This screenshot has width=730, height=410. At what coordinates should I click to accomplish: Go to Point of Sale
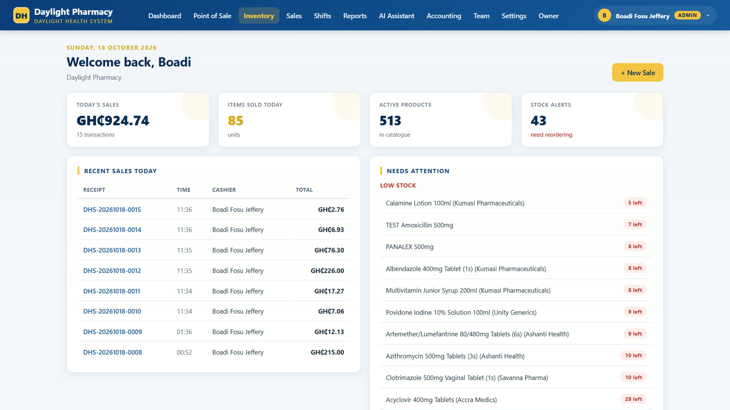pyautogui.click(x=212, y=15)
